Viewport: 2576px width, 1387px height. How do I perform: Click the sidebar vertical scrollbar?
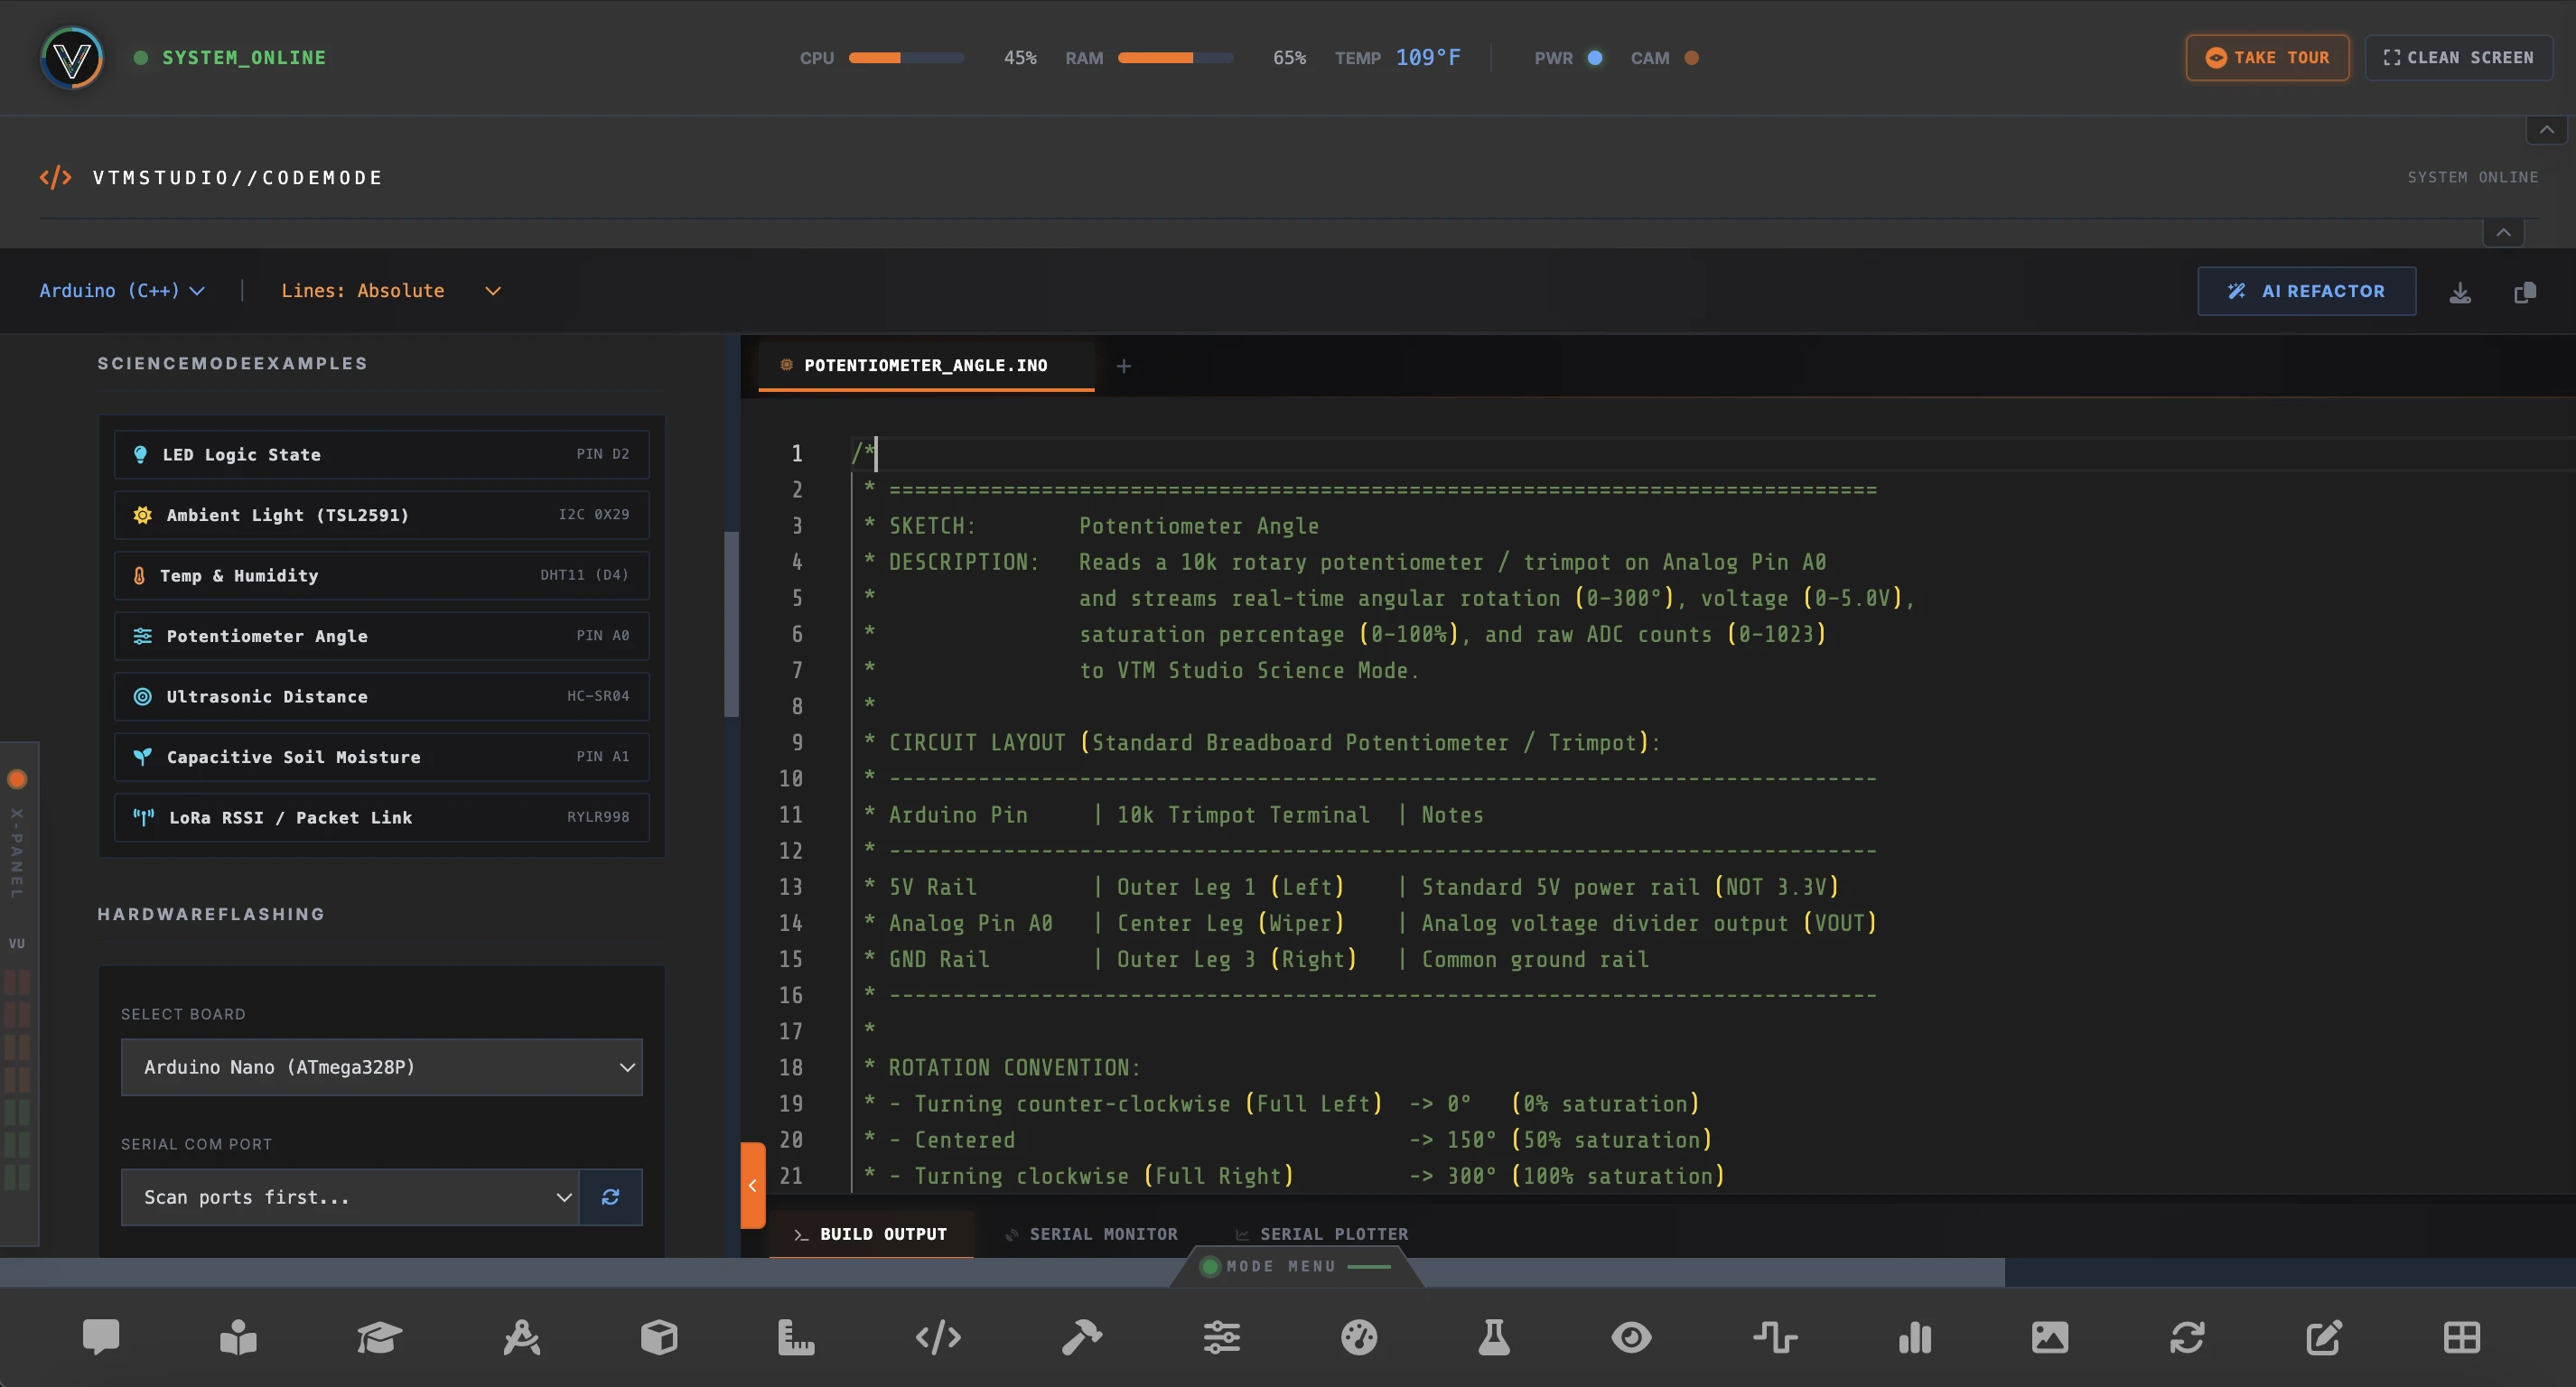[731, 625]
